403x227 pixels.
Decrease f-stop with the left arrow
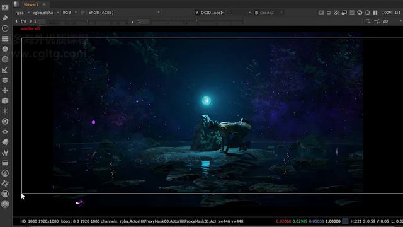(16, 21)
